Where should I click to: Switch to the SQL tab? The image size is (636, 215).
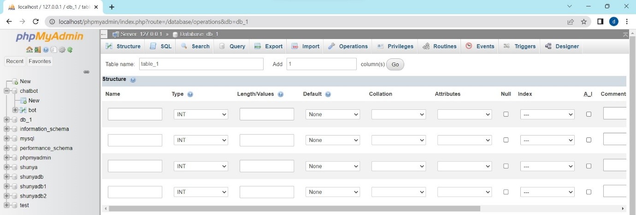pyautogui.click(x=161, y=46)
